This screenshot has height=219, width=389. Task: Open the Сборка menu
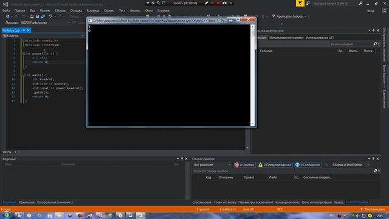60,10
